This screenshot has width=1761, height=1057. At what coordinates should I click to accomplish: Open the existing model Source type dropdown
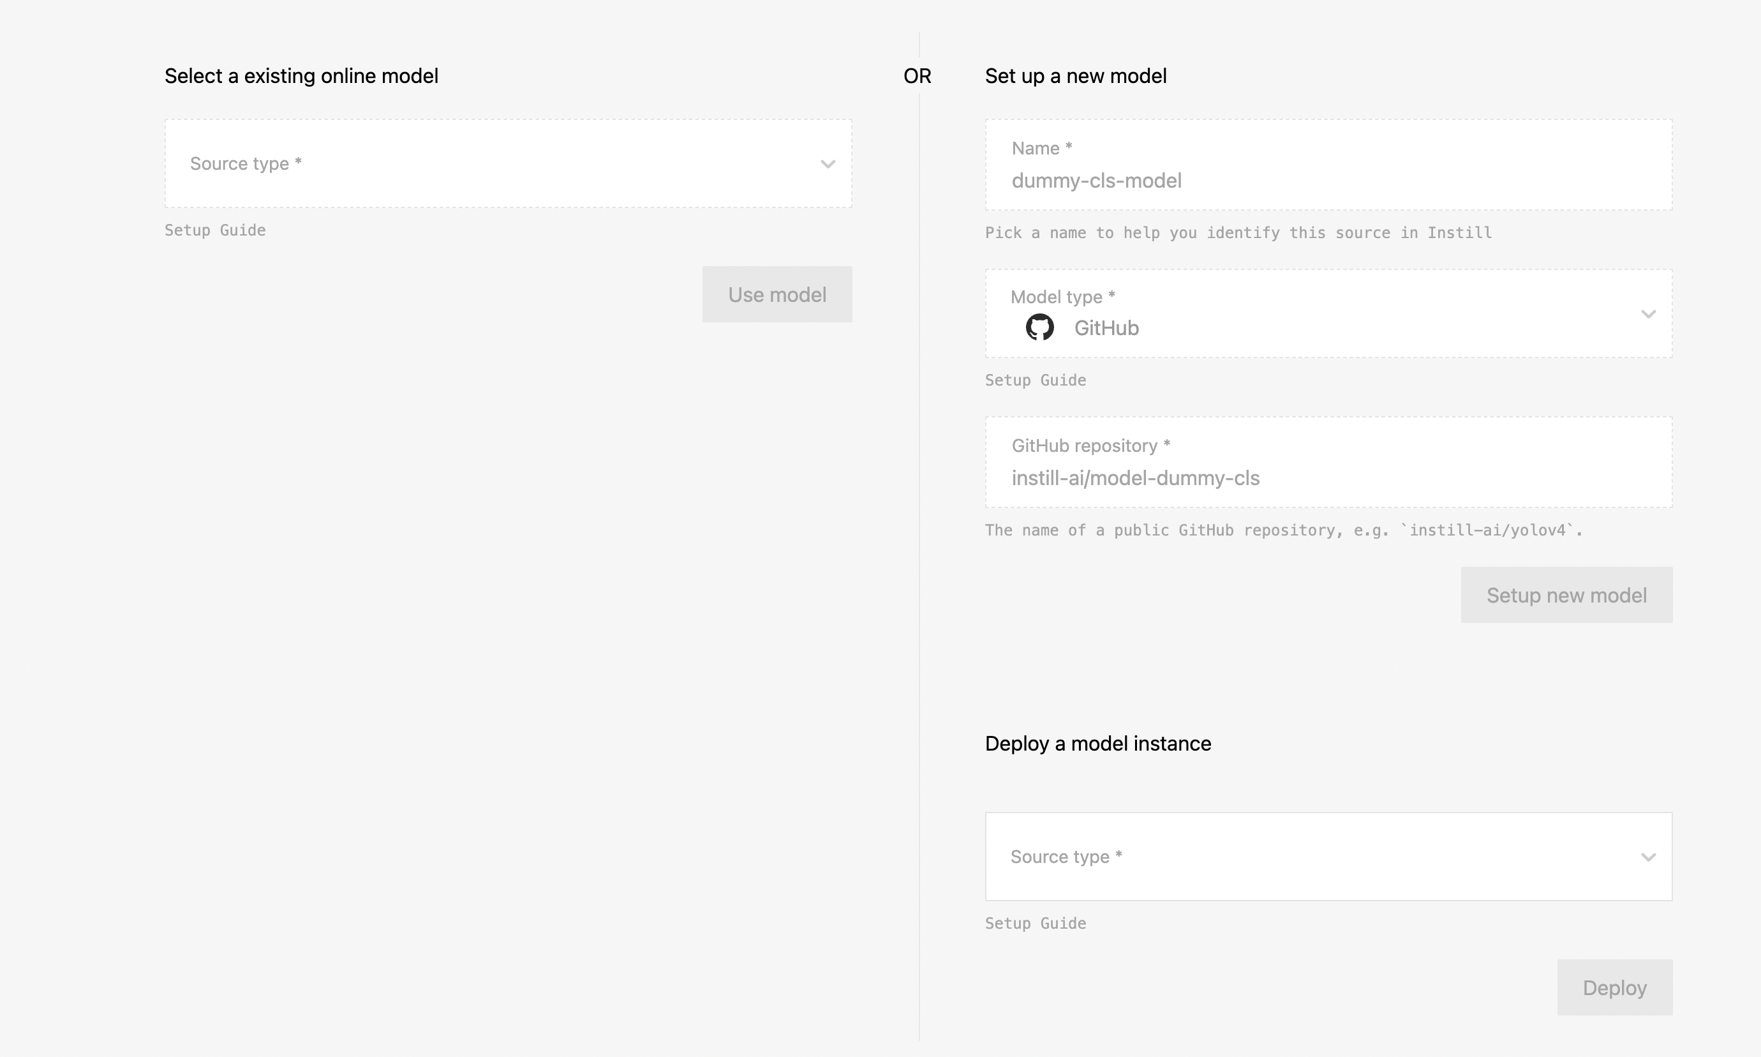click(509, 164)
